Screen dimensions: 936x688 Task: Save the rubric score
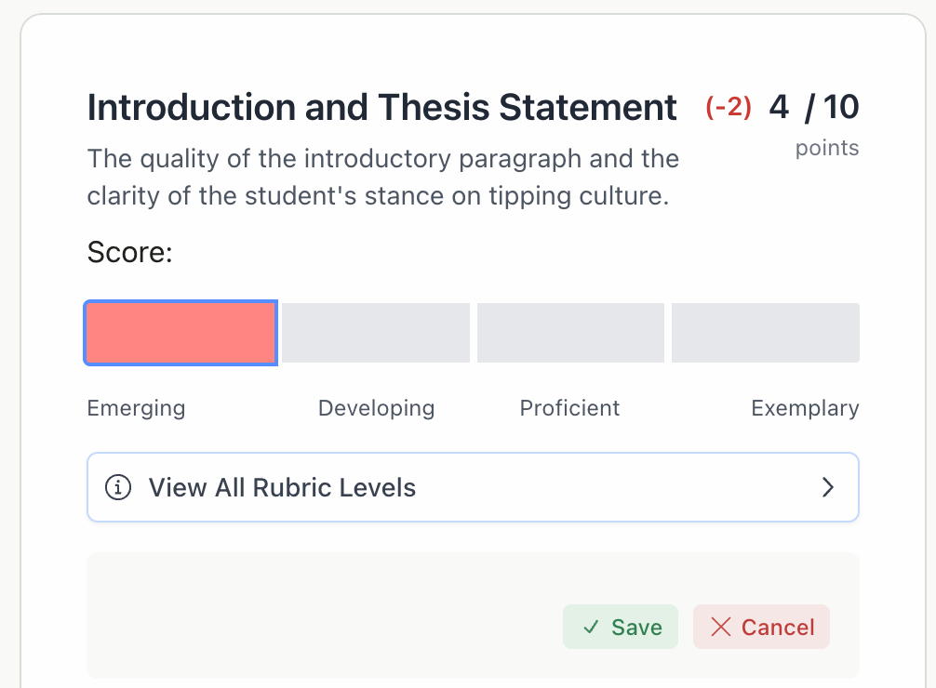(621, 627)
